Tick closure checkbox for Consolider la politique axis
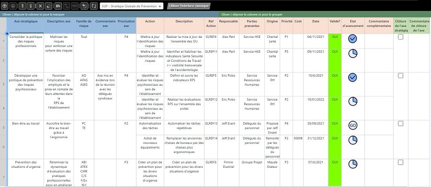Viewport: 431px width, 187px height. pyautogui.click(x=400, y=37)
